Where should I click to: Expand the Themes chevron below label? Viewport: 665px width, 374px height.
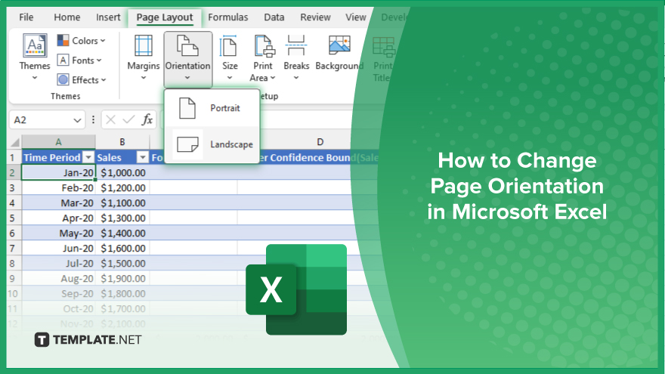point(35,78)
